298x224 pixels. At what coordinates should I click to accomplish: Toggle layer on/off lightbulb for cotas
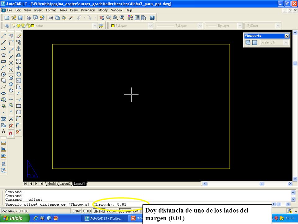click(x=14, y=26)
